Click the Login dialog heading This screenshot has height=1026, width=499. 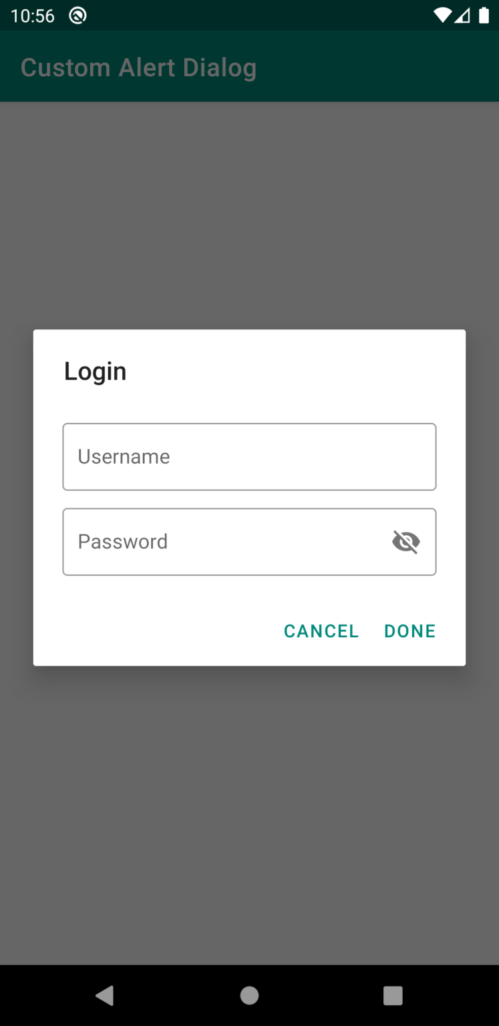pos(95,371)
